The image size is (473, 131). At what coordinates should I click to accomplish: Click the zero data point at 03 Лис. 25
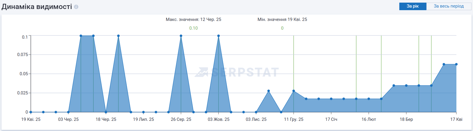tap(256, 112)
